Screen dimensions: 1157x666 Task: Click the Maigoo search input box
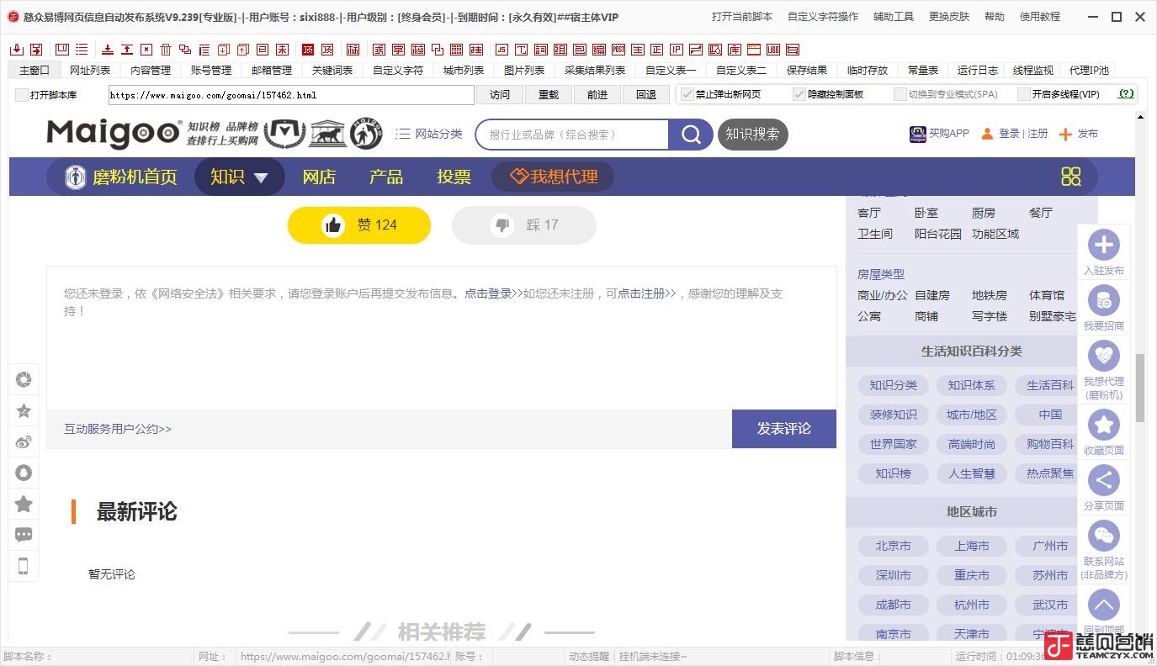click(x=572, y=135)
